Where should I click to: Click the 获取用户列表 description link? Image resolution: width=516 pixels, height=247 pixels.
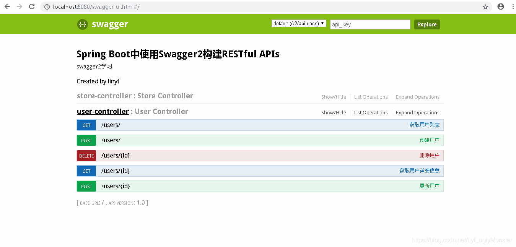(425, 125)
